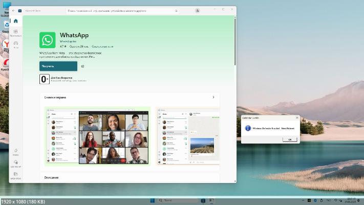Click the 0+ age rating badge

click(45, 79)
